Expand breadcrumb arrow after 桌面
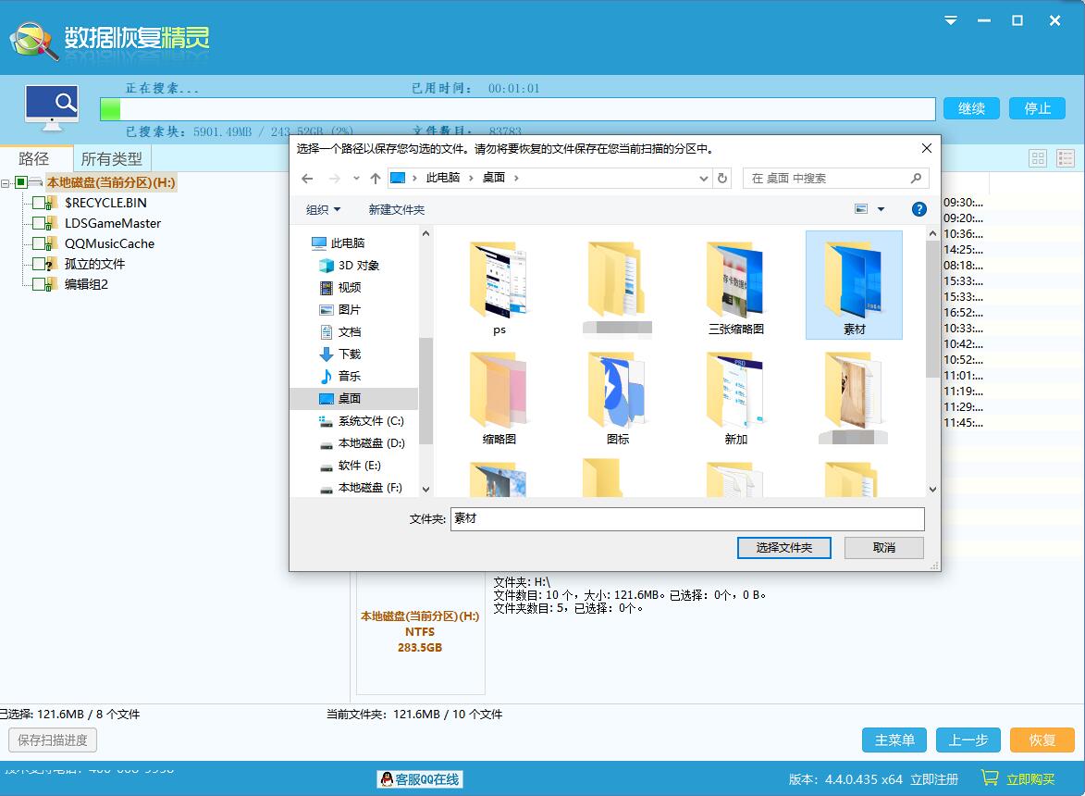 pos(516,178)
